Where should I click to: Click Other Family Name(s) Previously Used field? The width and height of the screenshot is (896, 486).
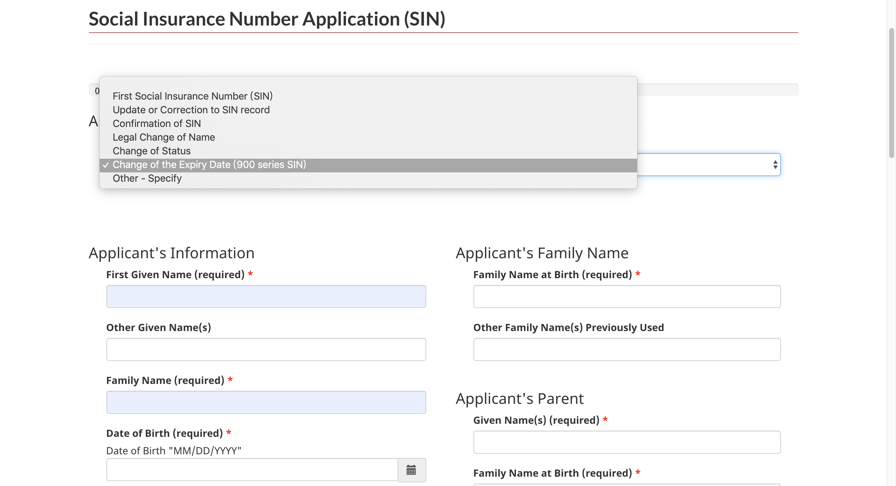(627, 349)
